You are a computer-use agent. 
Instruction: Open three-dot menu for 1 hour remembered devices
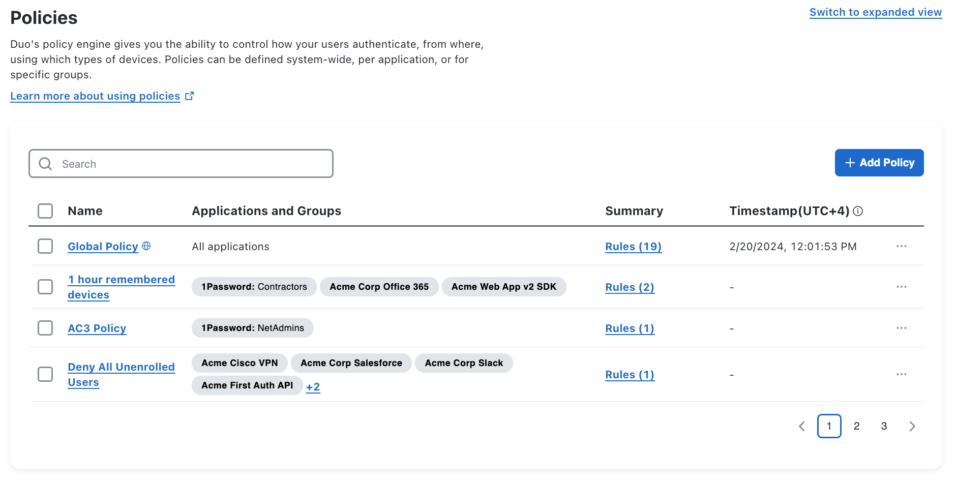point(901,287)
